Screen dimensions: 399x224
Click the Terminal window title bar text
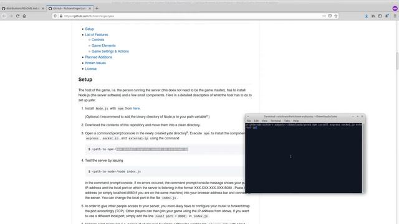(300, 116)
